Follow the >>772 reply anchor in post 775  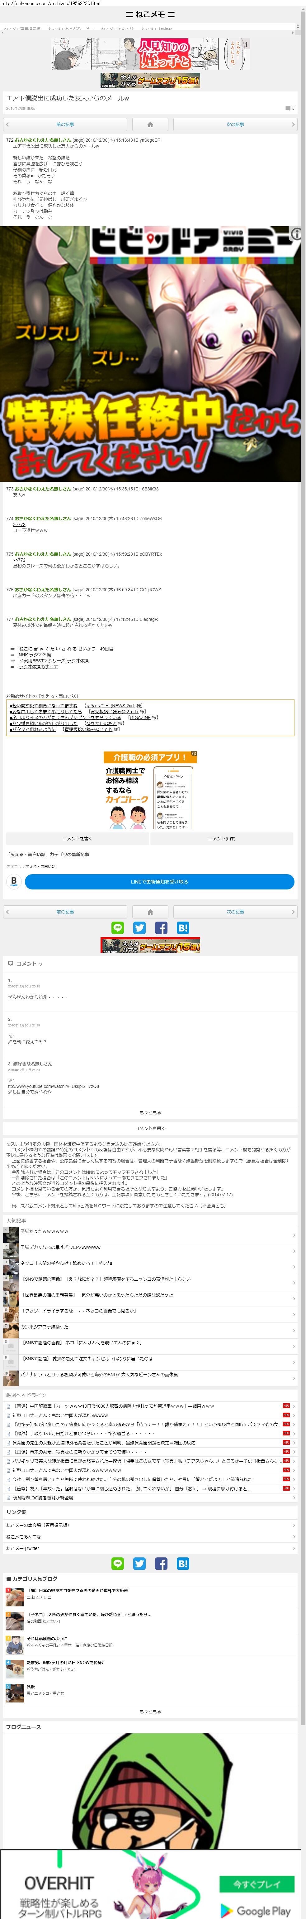click(19, 560)
